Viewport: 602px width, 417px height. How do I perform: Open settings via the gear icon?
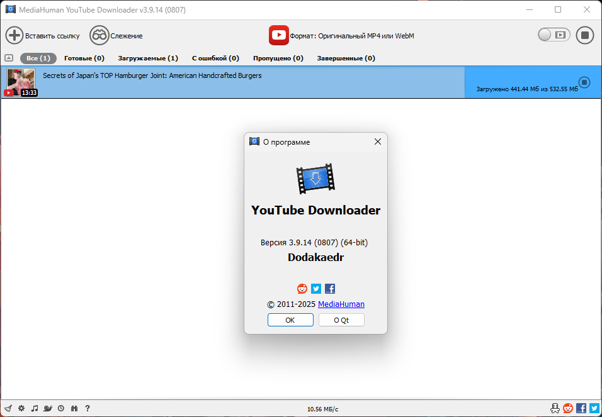pyautogui.click(x=21, y=409)
